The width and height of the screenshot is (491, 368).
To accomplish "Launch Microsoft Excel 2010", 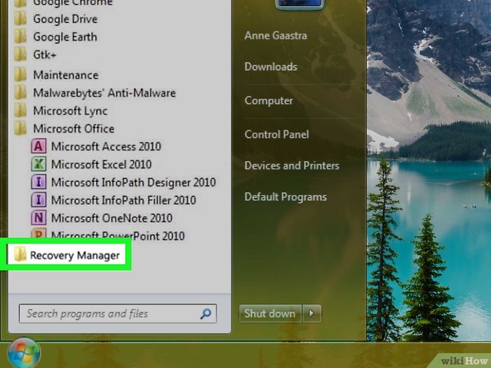I will (92, 164).
